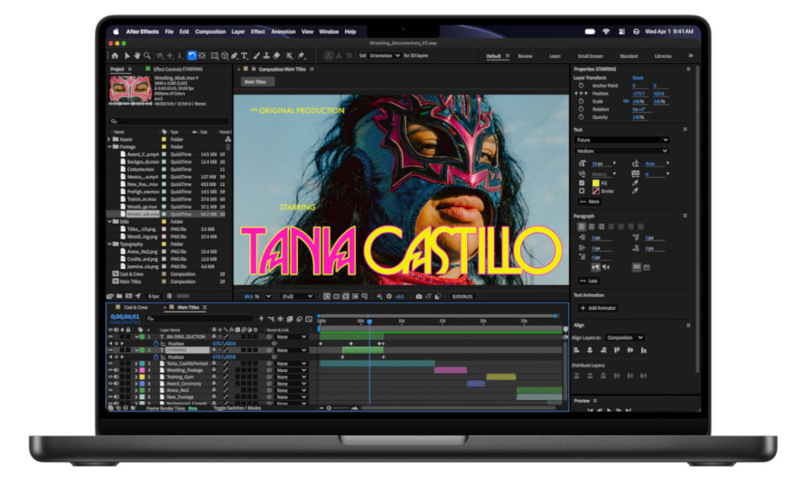Hide the Award_Ceremony layer

click(x=111, y=383)
